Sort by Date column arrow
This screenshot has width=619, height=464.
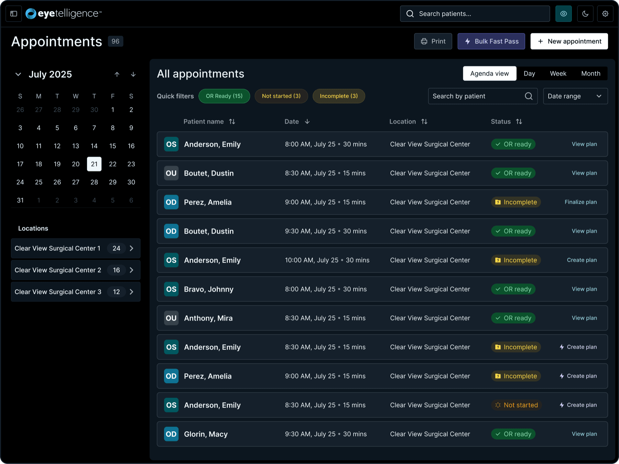click(307, 121)
